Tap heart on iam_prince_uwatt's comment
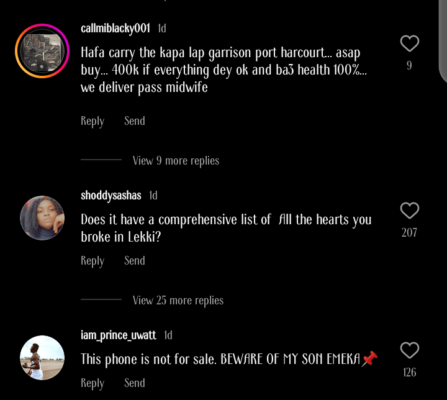 click(x=409, y=351)
